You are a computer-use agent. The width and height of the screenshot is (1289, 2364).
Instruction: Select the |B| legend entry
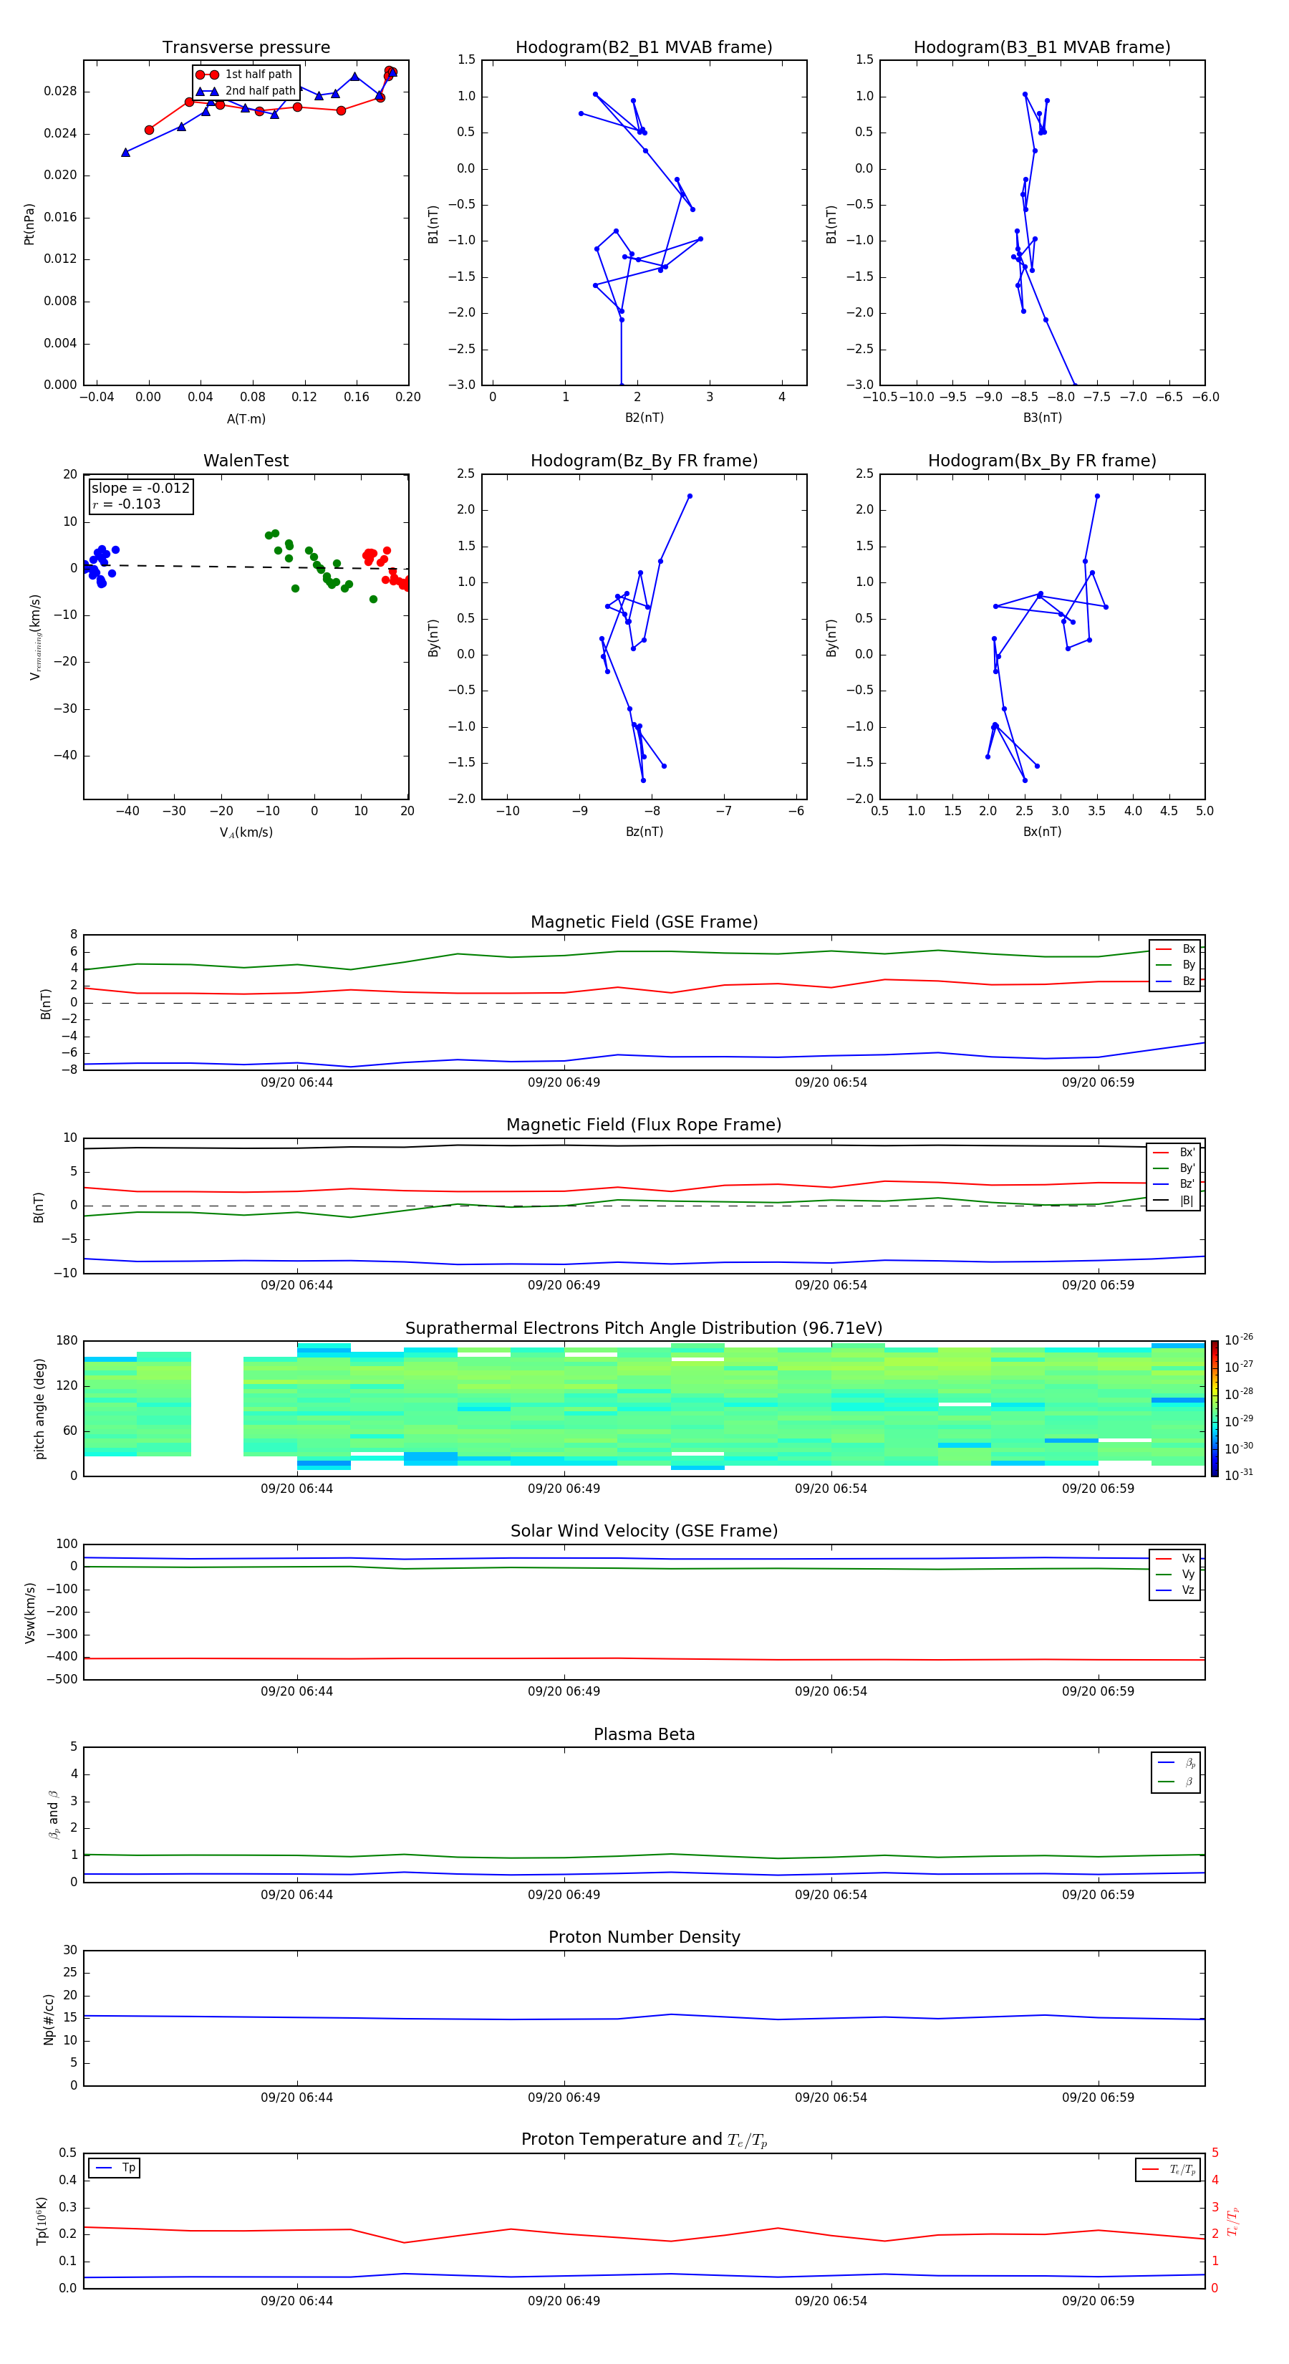[x=1174, y=1201]
